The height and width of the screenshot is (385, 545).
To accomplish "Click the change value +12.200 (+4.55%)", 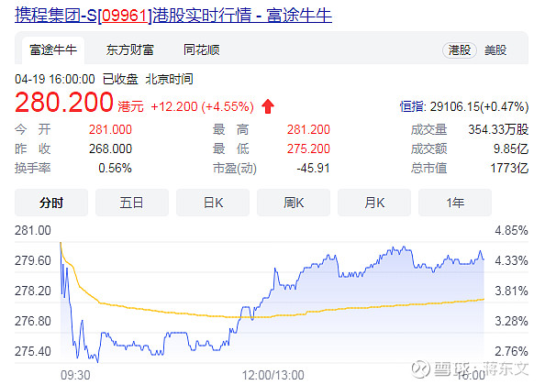I will (202, 106).
